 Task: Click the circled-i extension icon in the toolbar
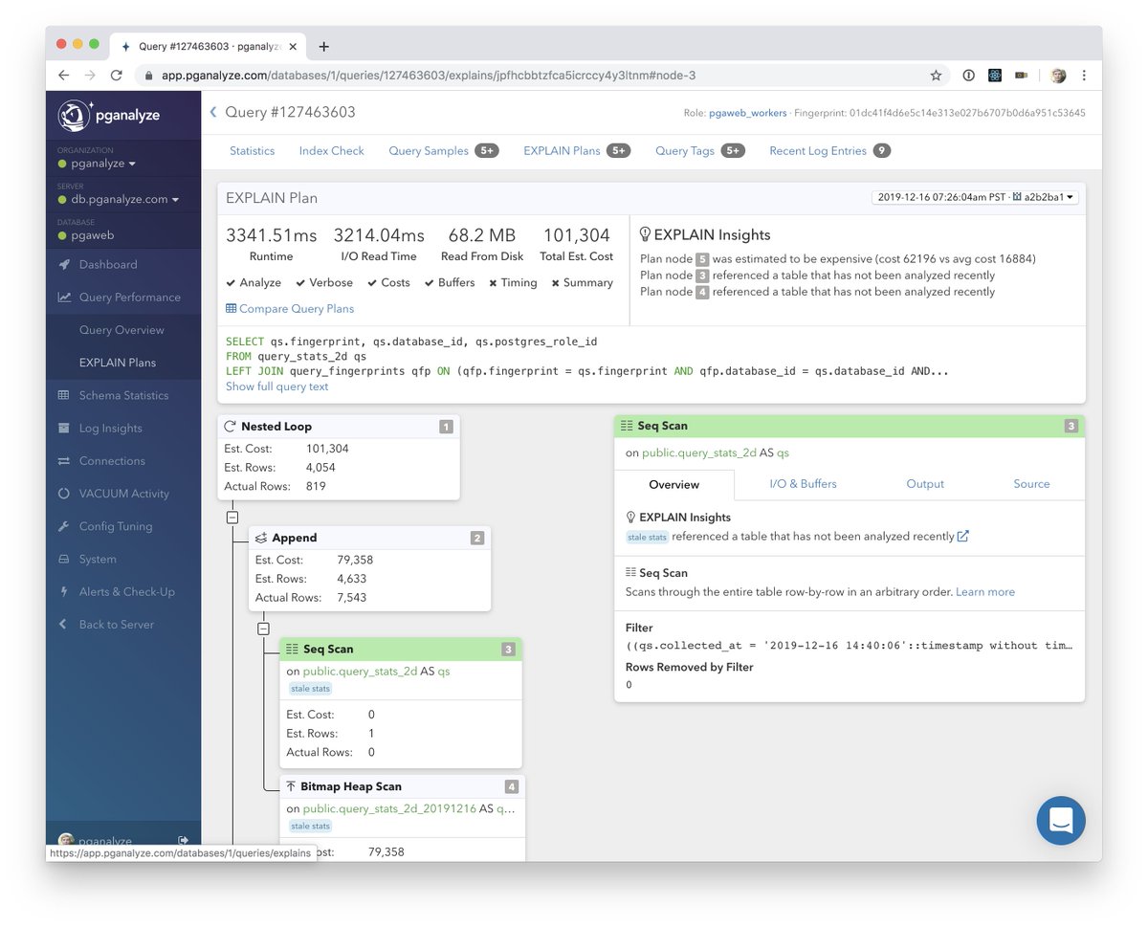tap(968, 75)
